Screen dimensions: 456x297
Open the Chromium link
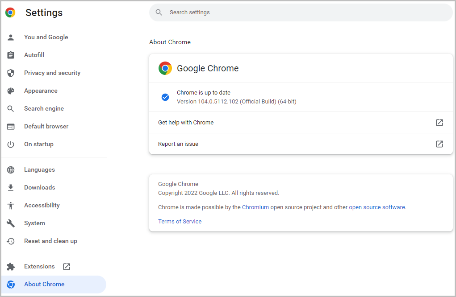(x=255, y=207)
